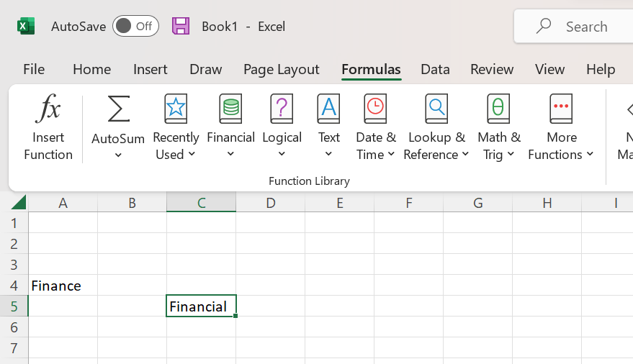Open the File menu
The image size is (633, 364).
point(34,69)
